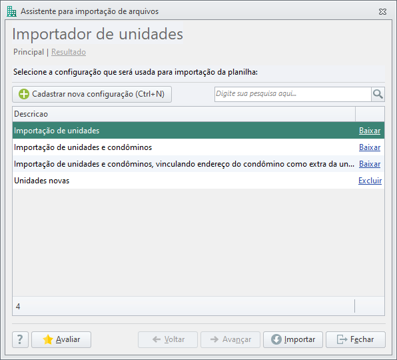The height and width of the screenshot is (360, 397).
Task: Focus the search field 'Digite sua pesquisa aqui'
Action: pyautogui.click(x=293, y=94)
